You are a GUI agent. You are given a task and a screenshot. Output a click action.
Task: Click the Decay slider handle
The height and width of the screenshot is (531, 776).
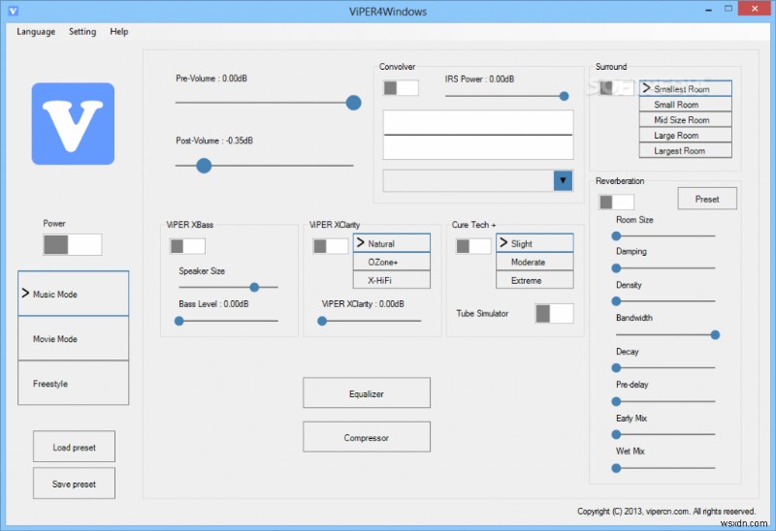(616, 368)
